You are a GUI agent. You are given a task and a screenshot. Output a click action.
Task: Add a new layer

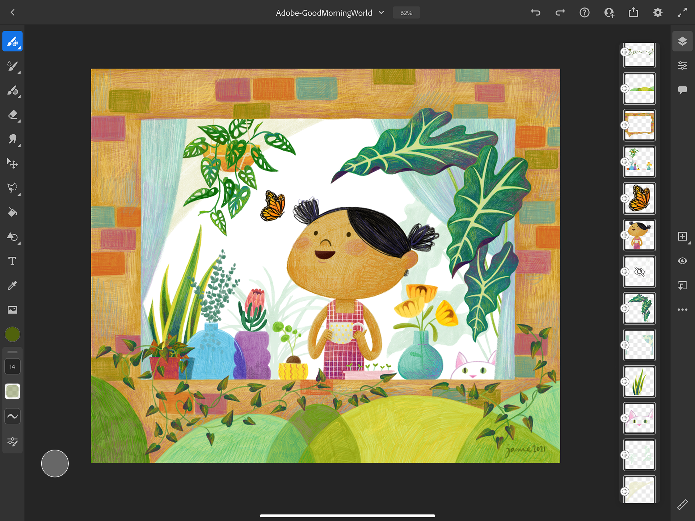coord(682,236)
